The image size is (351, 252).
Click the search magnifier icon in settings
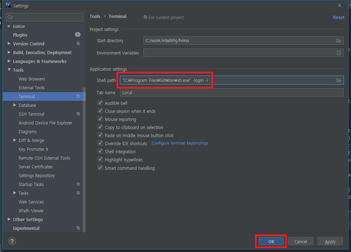point(10,17)
